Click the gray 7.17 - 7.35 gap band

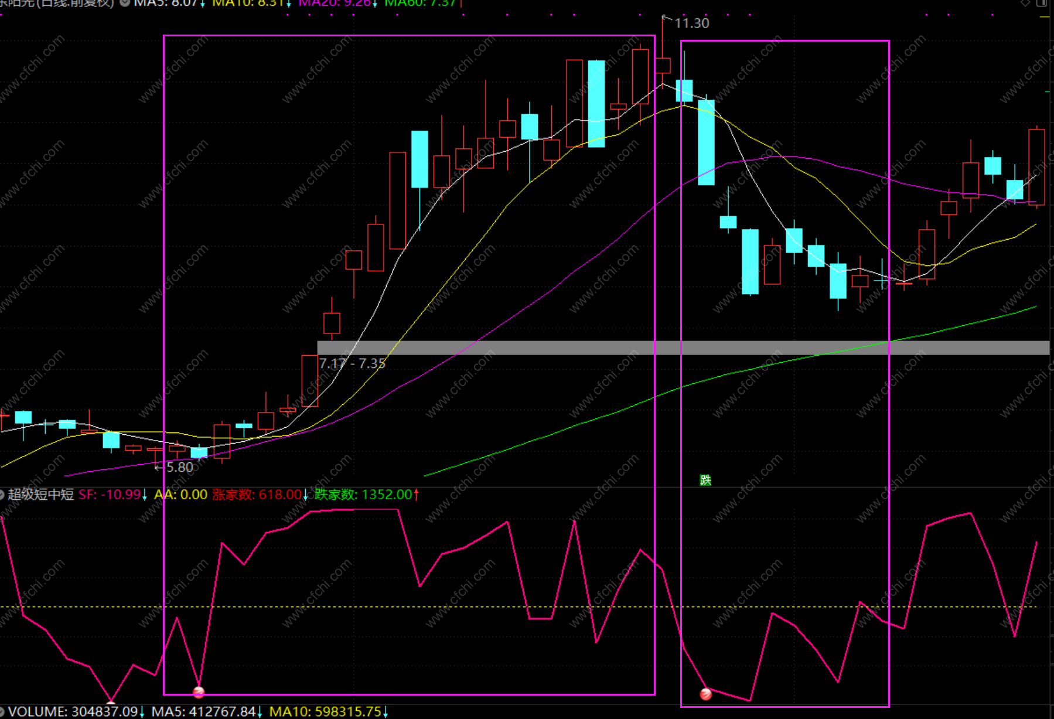coord(683,348)
